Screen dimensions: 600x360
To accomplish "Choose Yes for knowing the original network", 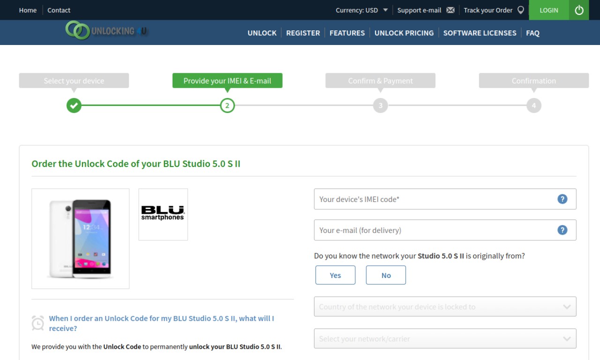I will coord(336,275).
